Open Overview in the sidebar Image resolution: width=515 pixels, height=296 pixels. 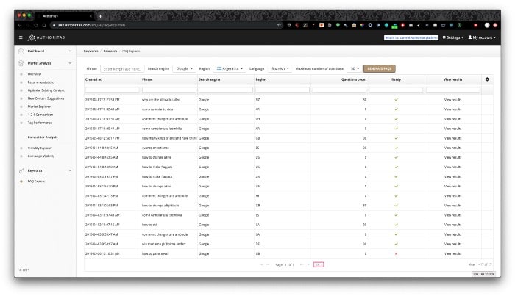[x=35, y=74]
